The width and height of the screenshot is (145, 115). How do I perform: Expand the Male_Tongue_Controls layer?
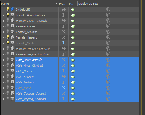tap(3, 94)
